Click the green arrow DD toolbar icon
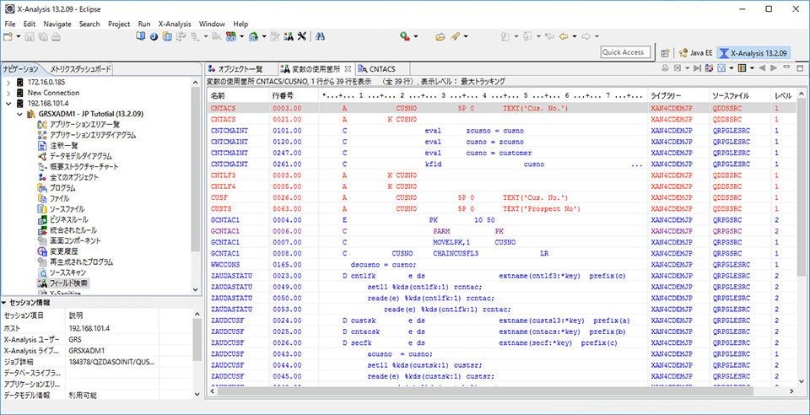 click(x=253, y=36)
